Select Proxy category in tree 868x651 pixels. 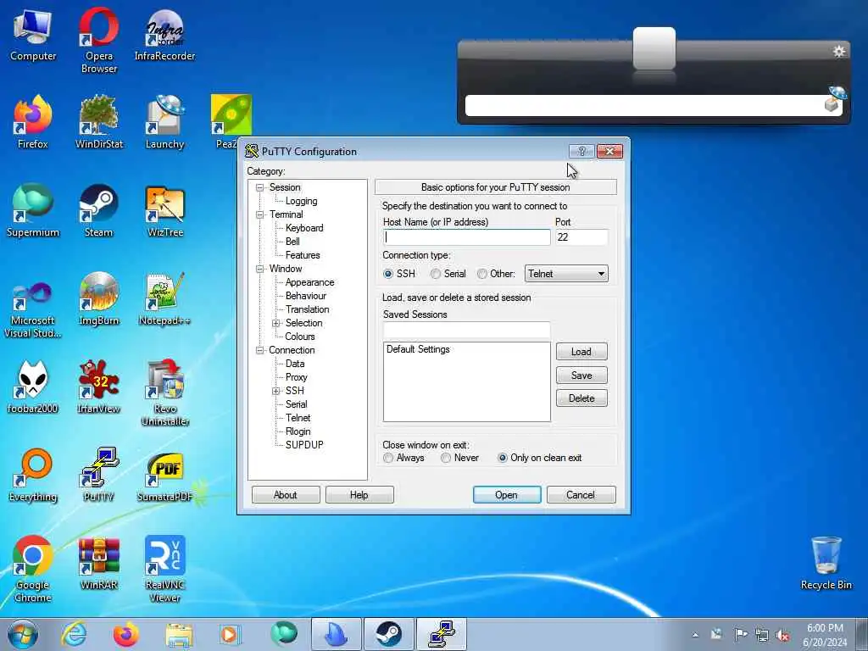point(296,377)
